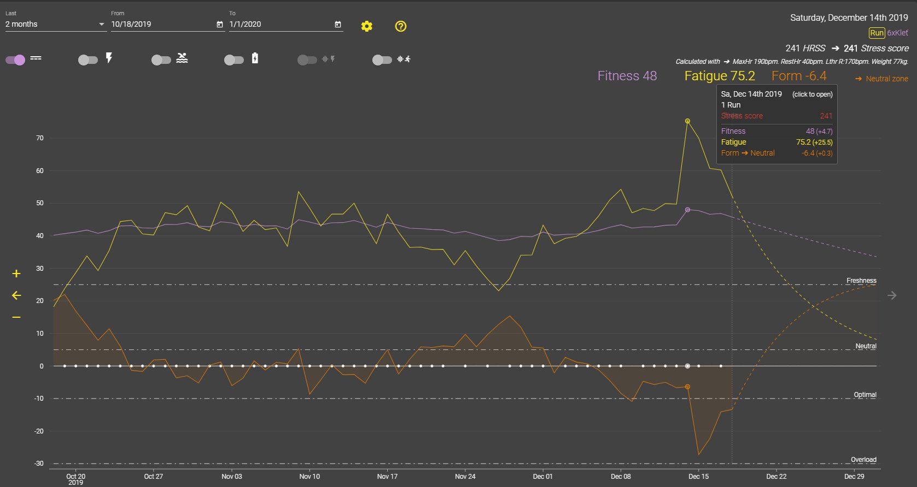Move period forward with gray right arrow
This screenshot has height=487, width=917.
892,295
